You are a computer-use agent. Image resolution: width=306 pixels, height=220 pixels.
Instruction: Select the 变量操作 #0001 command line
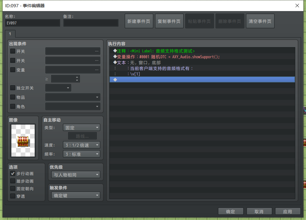(202, 57)
